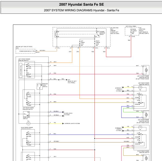Click the "GRY" label at connector pin 1
Screen dimensions: 162x161
(55, 157)
